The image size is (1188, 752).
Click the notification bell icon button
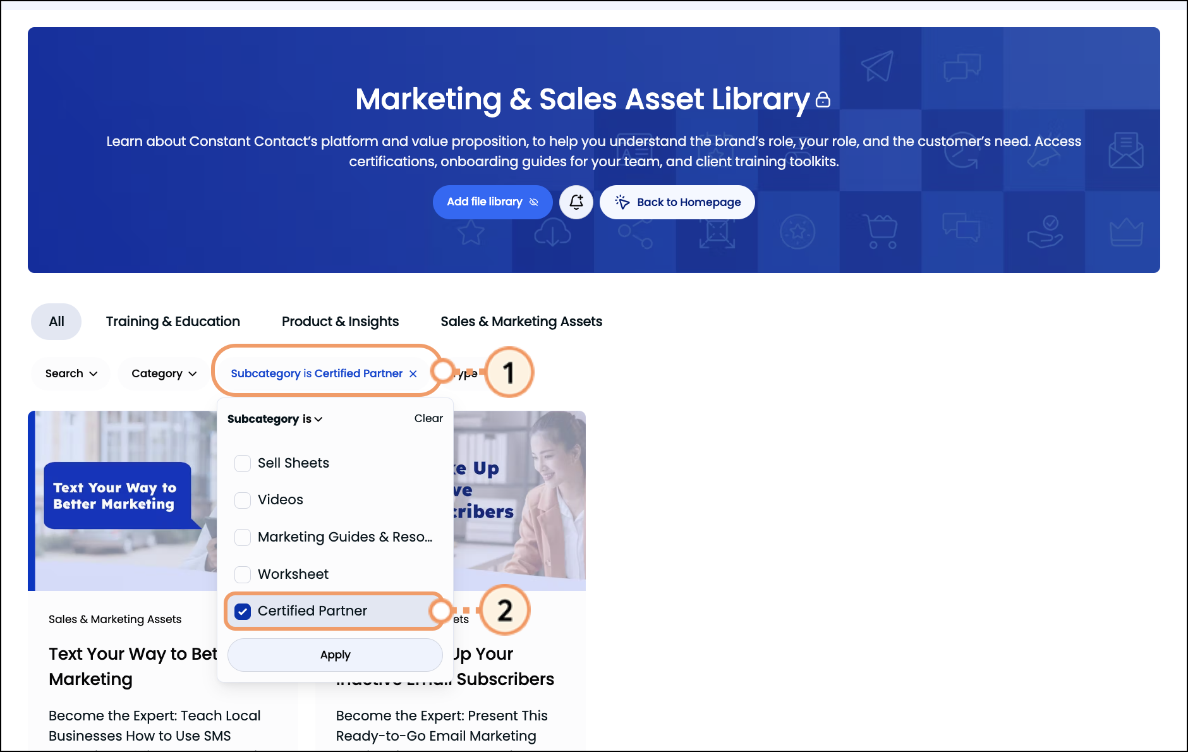576,202
